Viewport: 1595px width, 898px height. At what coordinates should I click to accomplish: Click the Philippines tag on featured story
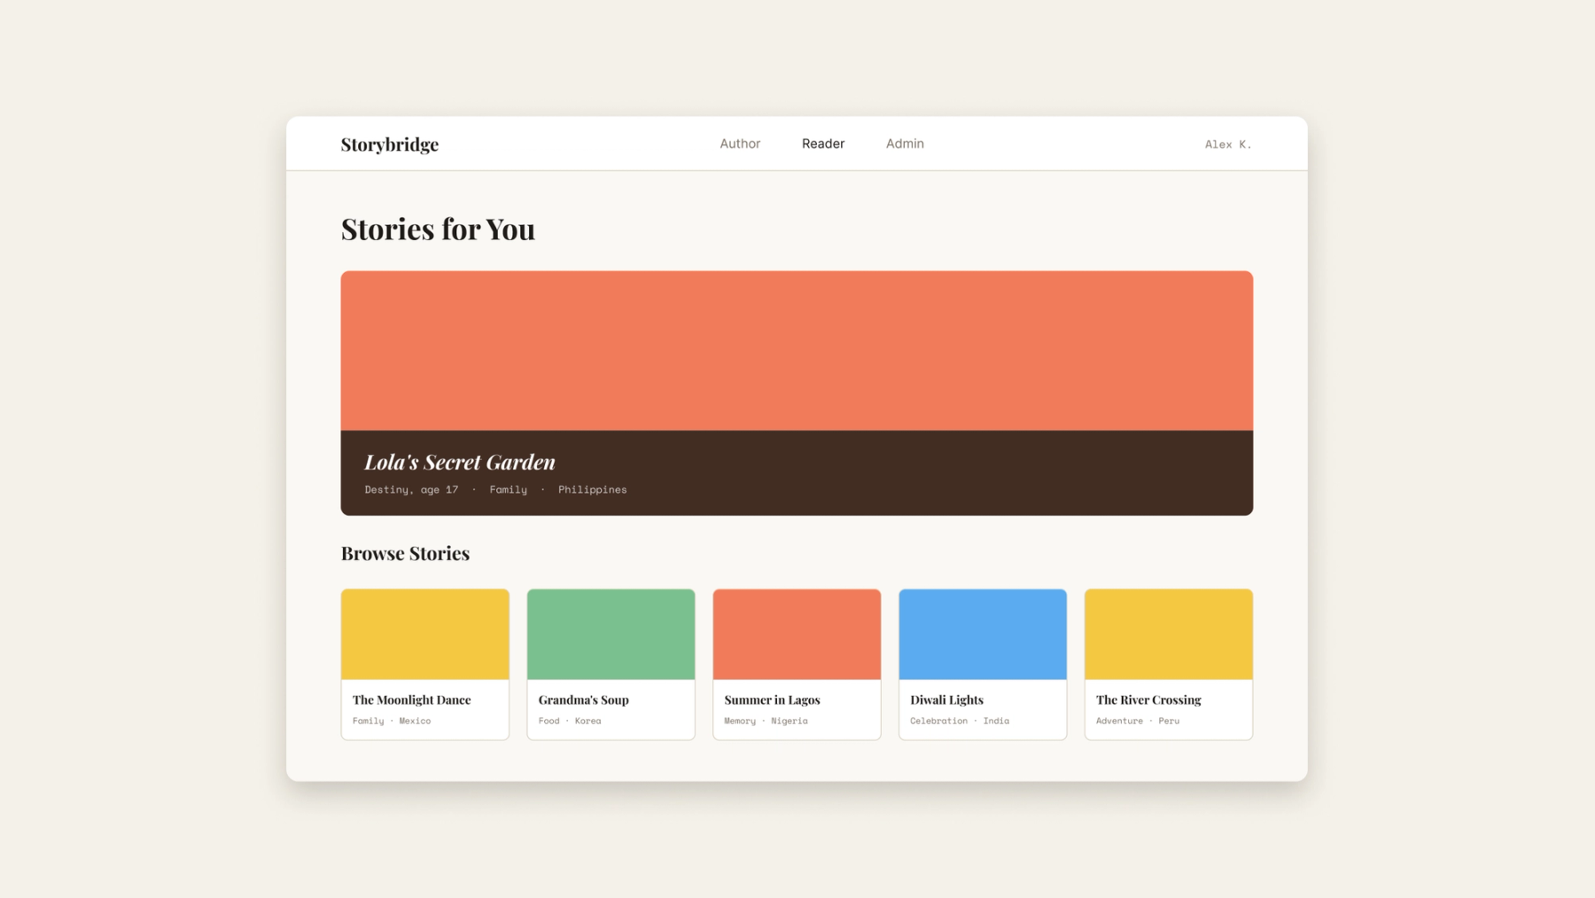(593, 489)
